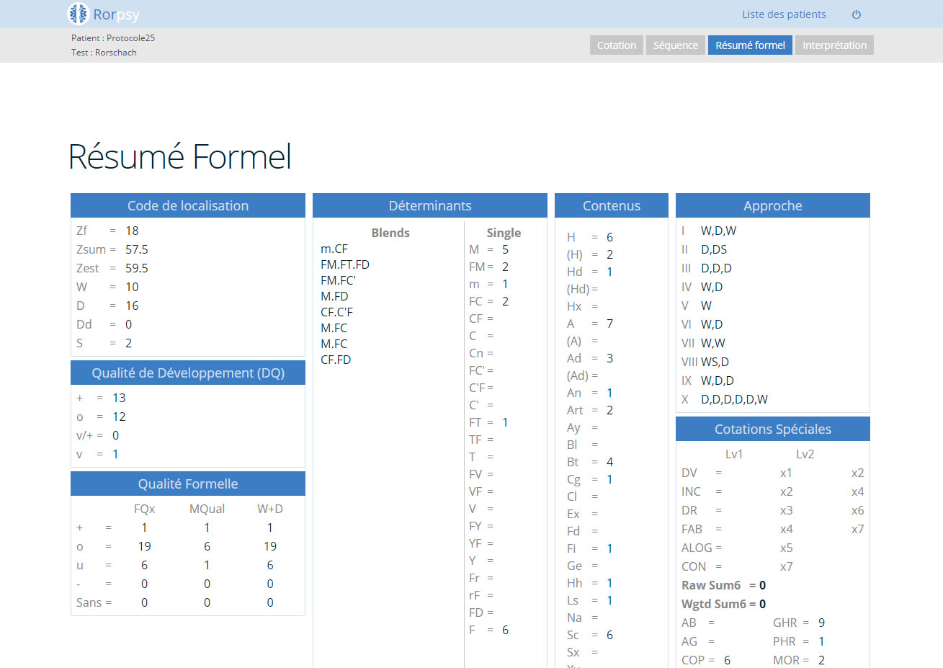Open the Liste des patients link
Screen dimensions: 943x668
pyautogui.click(x=784, y=14)
